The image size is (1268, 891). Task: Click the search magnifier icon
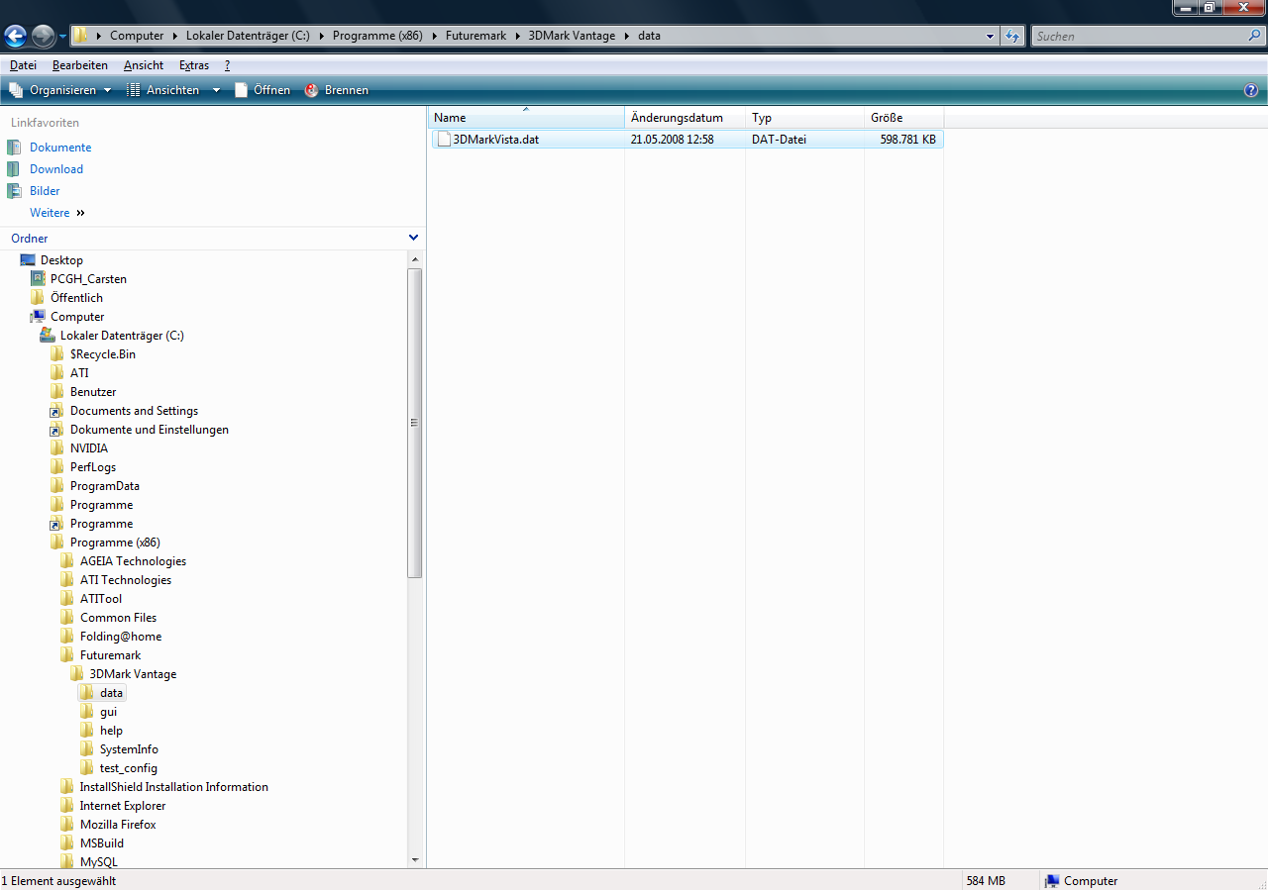(1254, 36)
